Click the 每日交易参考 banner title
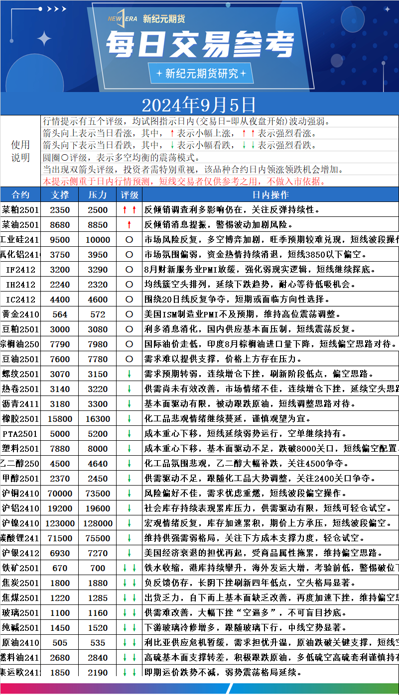Viewport: 399px width, 695px height. click(200, 45)
